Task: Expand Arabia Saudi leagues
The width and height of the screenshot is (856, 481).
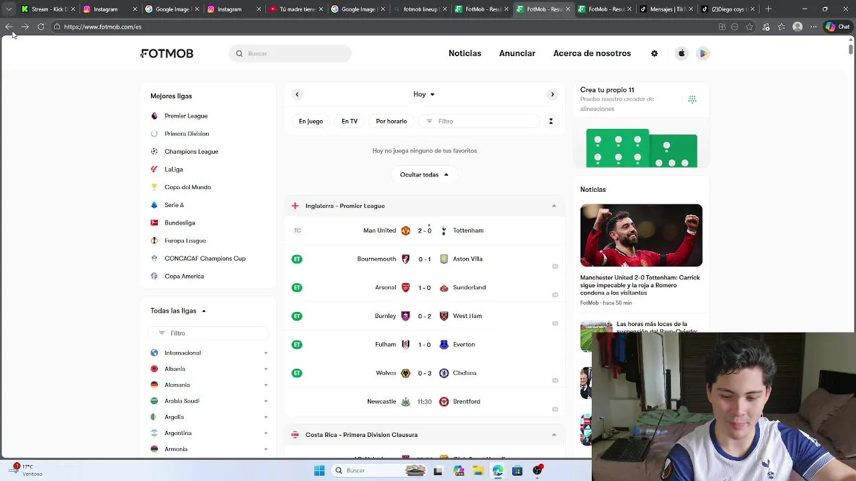Action: [265, 401]
